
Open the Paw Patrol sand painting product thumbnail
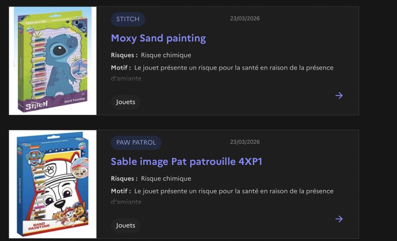(52, 184)
